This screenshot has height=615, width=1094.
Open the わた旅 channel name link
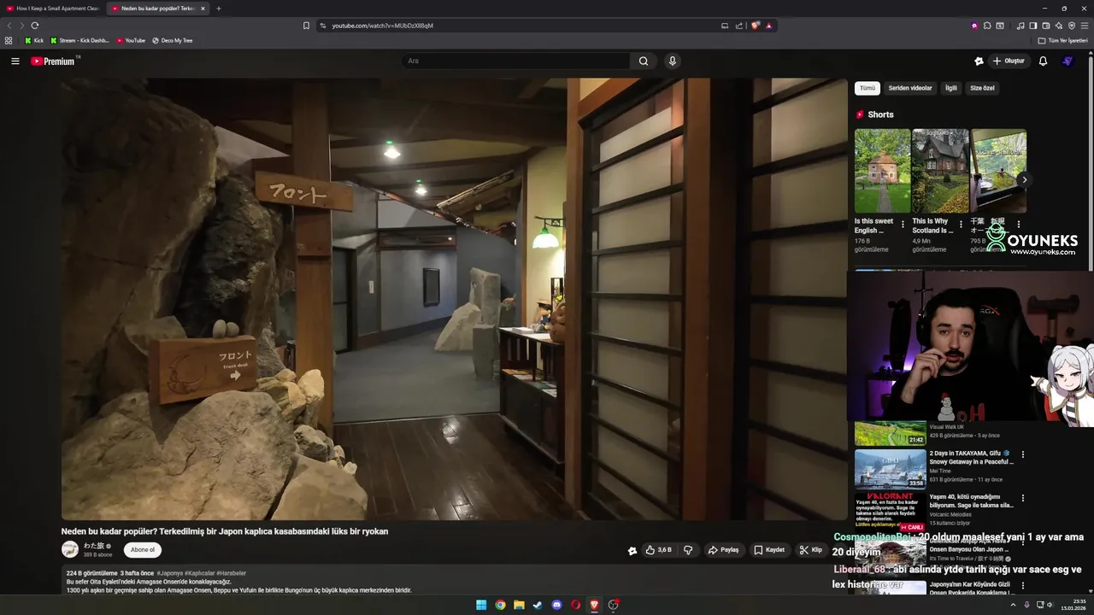pos(94,546)
